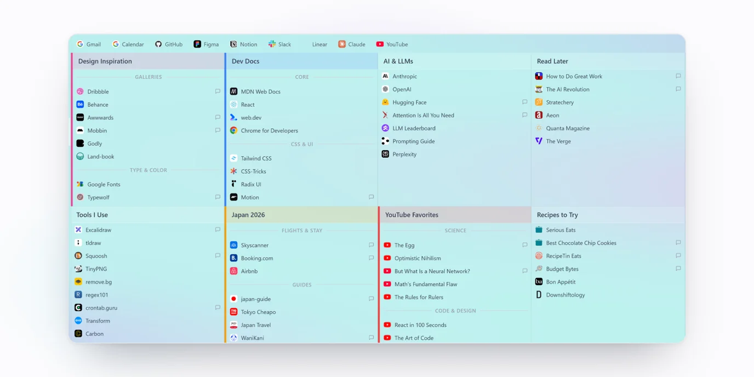Click the Chrome for Developers icon
The height and width of the screenshot is (377, 754).
233,130
